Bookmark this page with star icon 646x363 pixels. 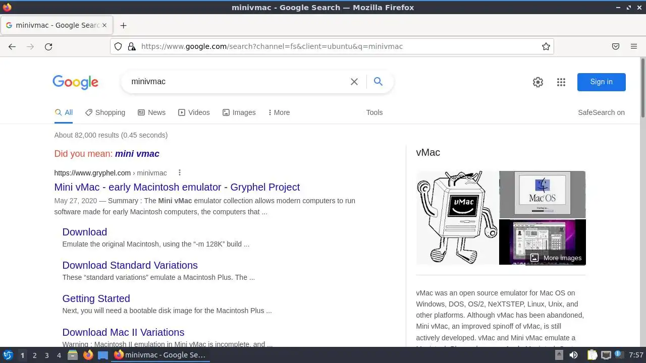pyautogui.click(x=546, y=46)
